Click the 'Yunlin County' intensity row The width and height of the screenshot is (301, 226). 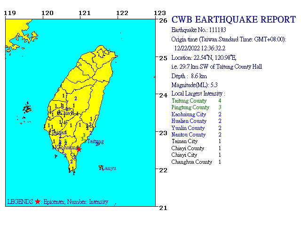tap(196, 128)
